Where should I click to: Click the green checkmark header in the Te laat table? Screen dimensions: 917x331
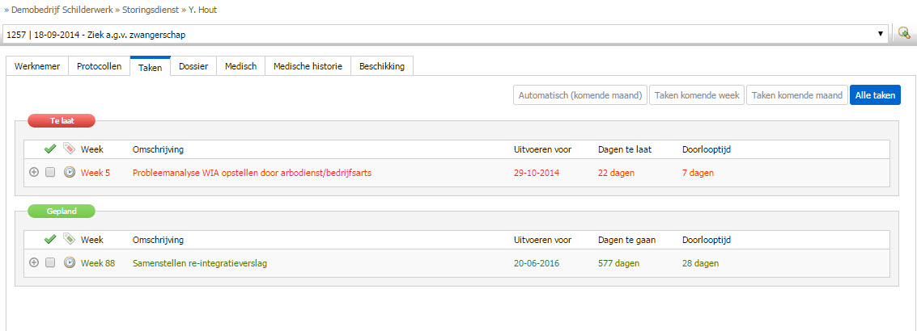(x=50, y=149)
